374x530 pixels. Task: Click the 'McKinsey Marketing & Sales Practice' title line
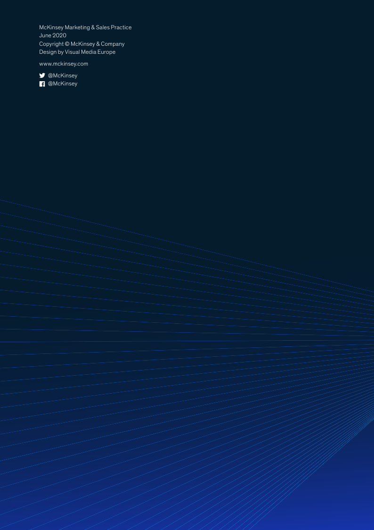[85, 27]
